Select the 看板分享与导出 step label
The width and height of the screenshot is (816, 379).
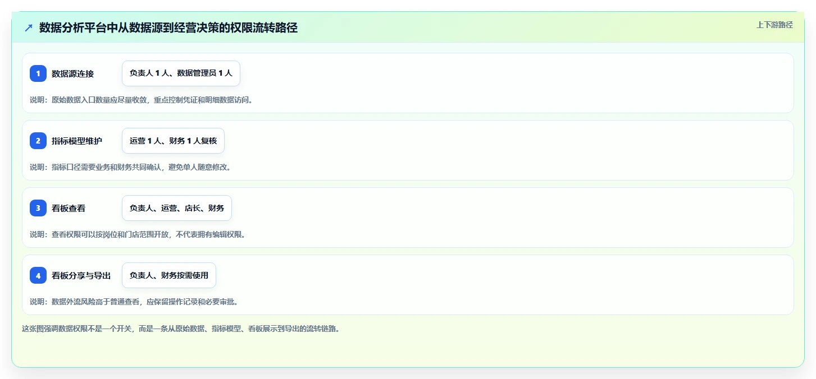(81, 275)
